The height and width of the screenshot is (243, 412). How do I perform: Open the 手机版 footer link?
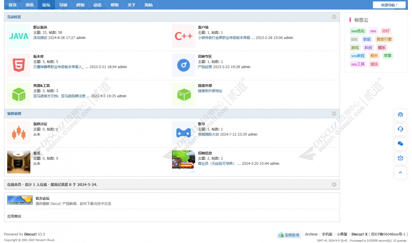[x=327, y=234]
